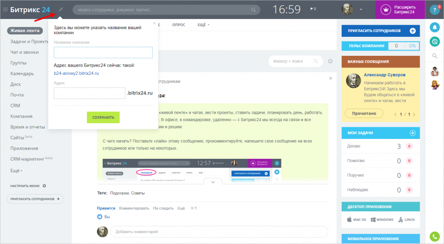This screenshot has height=244, width=444.
Task: Switch to the ОПРОС tab
Action: coord(179,25)
